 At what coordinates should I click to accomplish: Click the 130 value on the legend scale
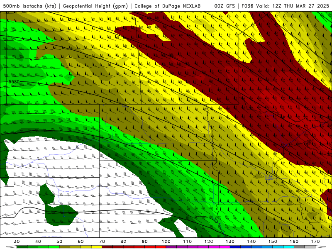(x=230, y=242)
